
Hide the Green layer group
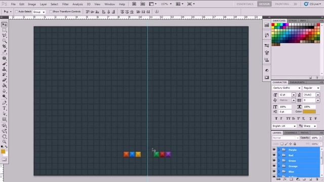pos(274,161)
